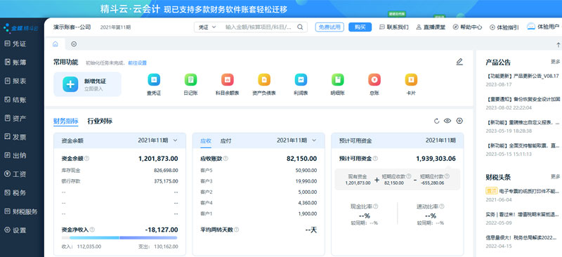Image resolution: width=562 pixels, height=257 pixels.
Task: Open the 科目余额表 shortcut icon
Action: [x=227, y=79]
